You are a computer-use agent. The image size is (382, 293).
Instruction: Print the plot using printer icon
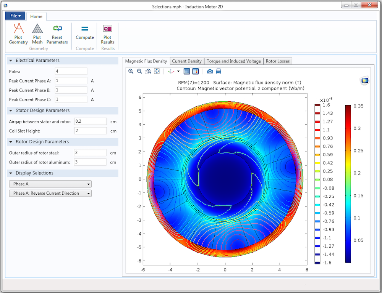(219, 71)
